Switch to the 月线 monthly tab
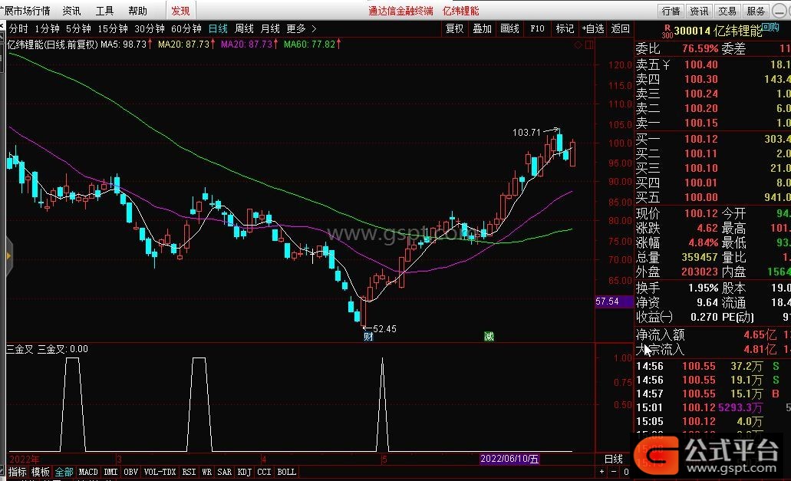Viewport: 791px width, 481px height. click(270, 28)
